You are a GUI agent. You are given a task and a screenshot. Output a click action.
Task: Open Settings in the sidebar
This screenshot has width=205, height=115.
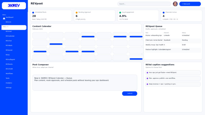9,88
